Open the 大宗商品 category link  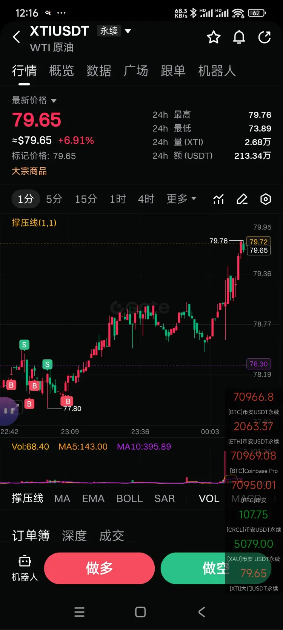(x=29, y=171)
